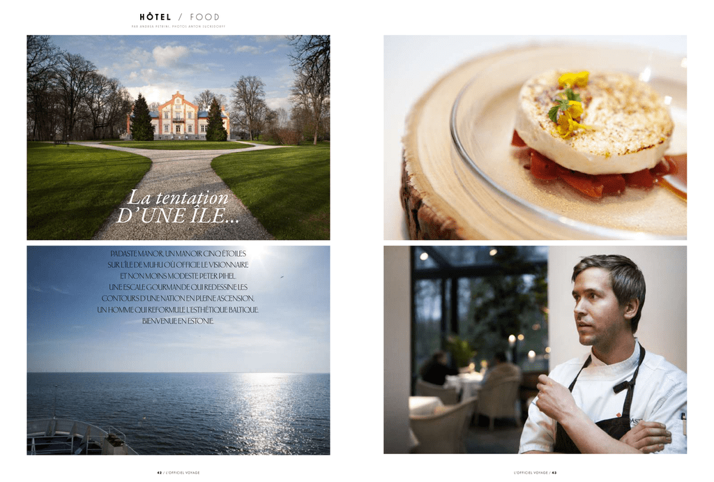714x482 pixels.
Task: Click the HÔTEL heading
Action: pos(155,17)
